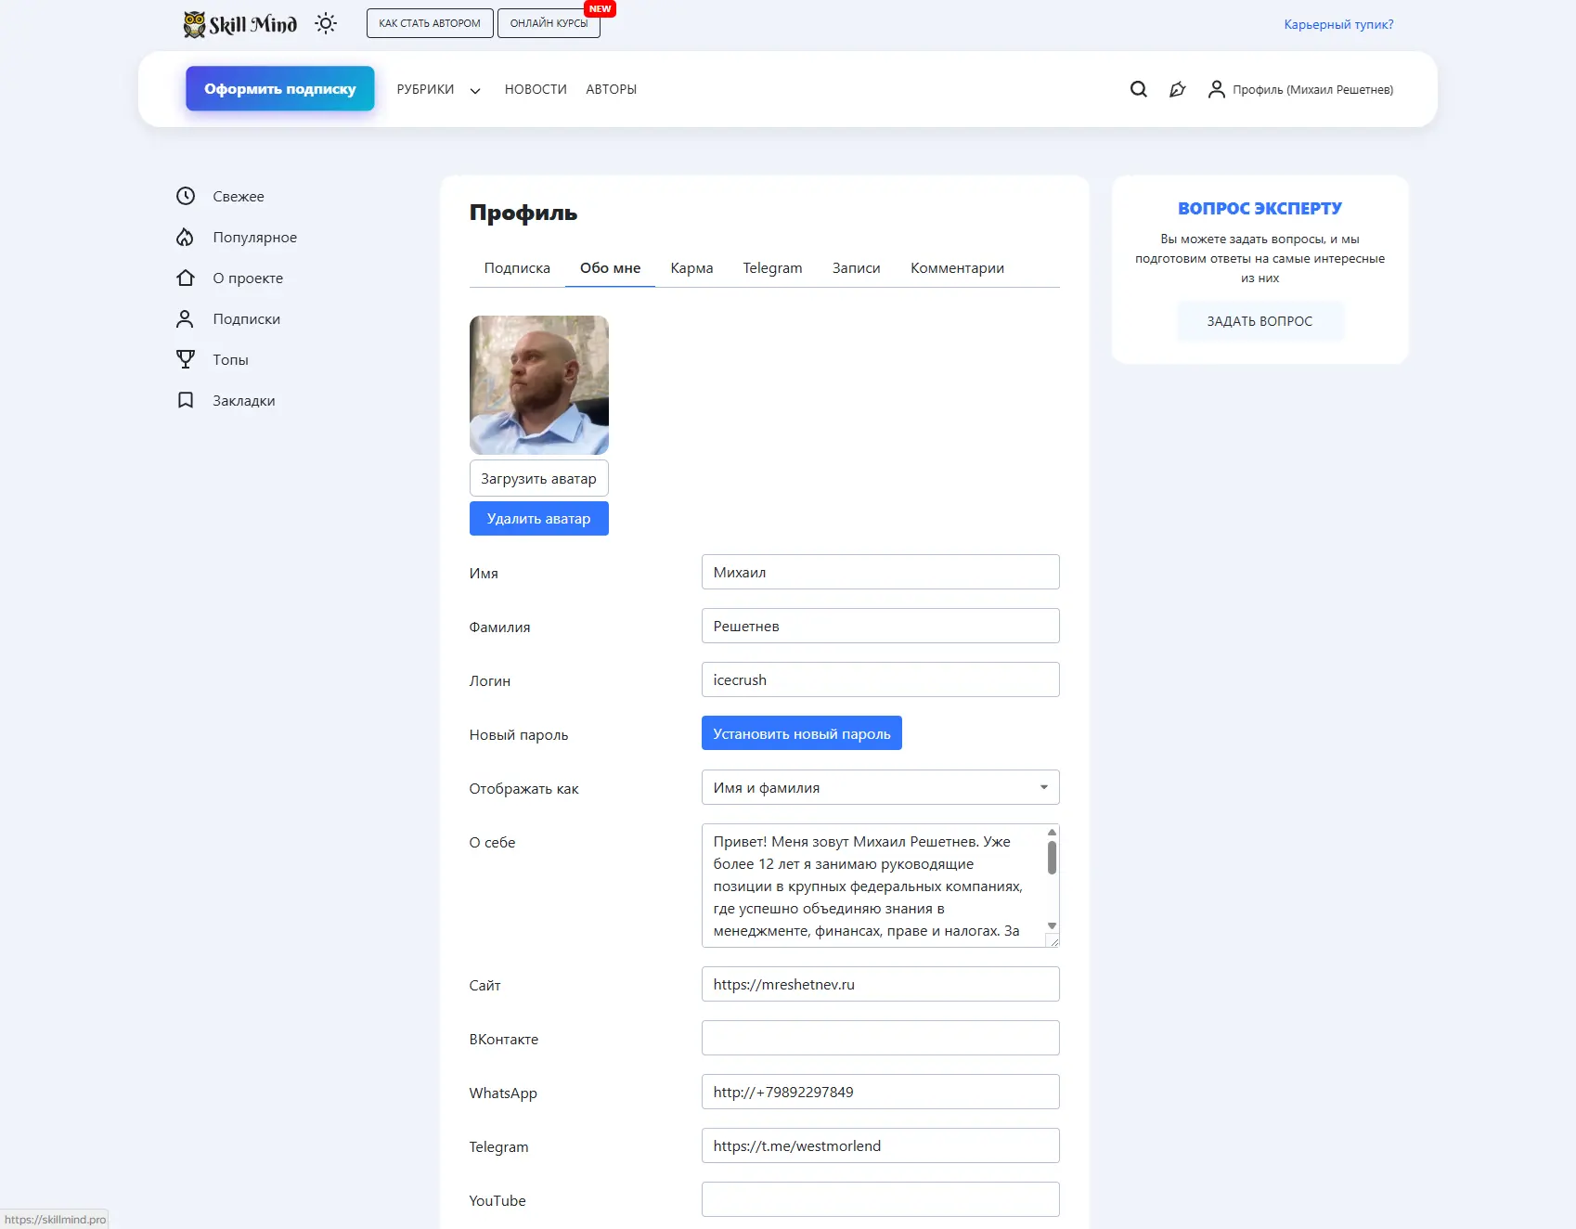Screen dimensions: 1576x1229
Task: Focus the Имя input field
Action: [880, 572]
